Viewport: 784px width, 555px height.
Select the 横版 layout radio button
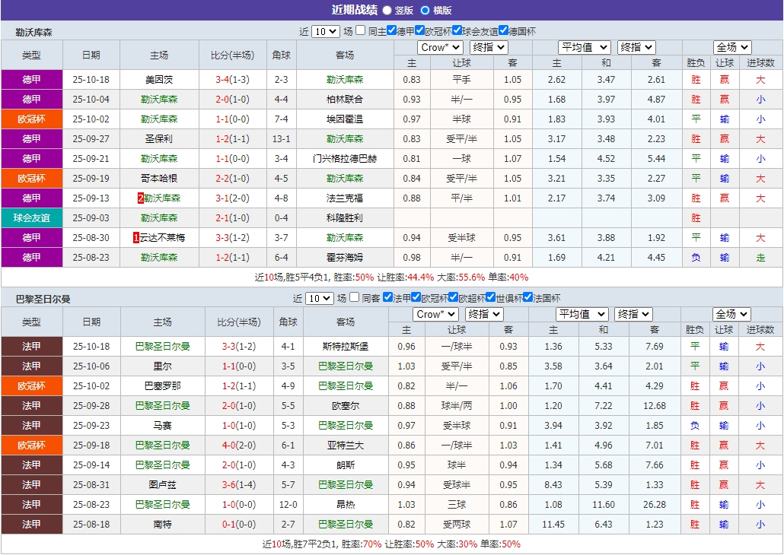point(424,9)
